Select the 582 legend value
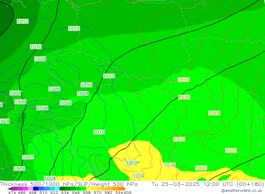The width and height of the screenshot is (265, 194). pos(108,192)
